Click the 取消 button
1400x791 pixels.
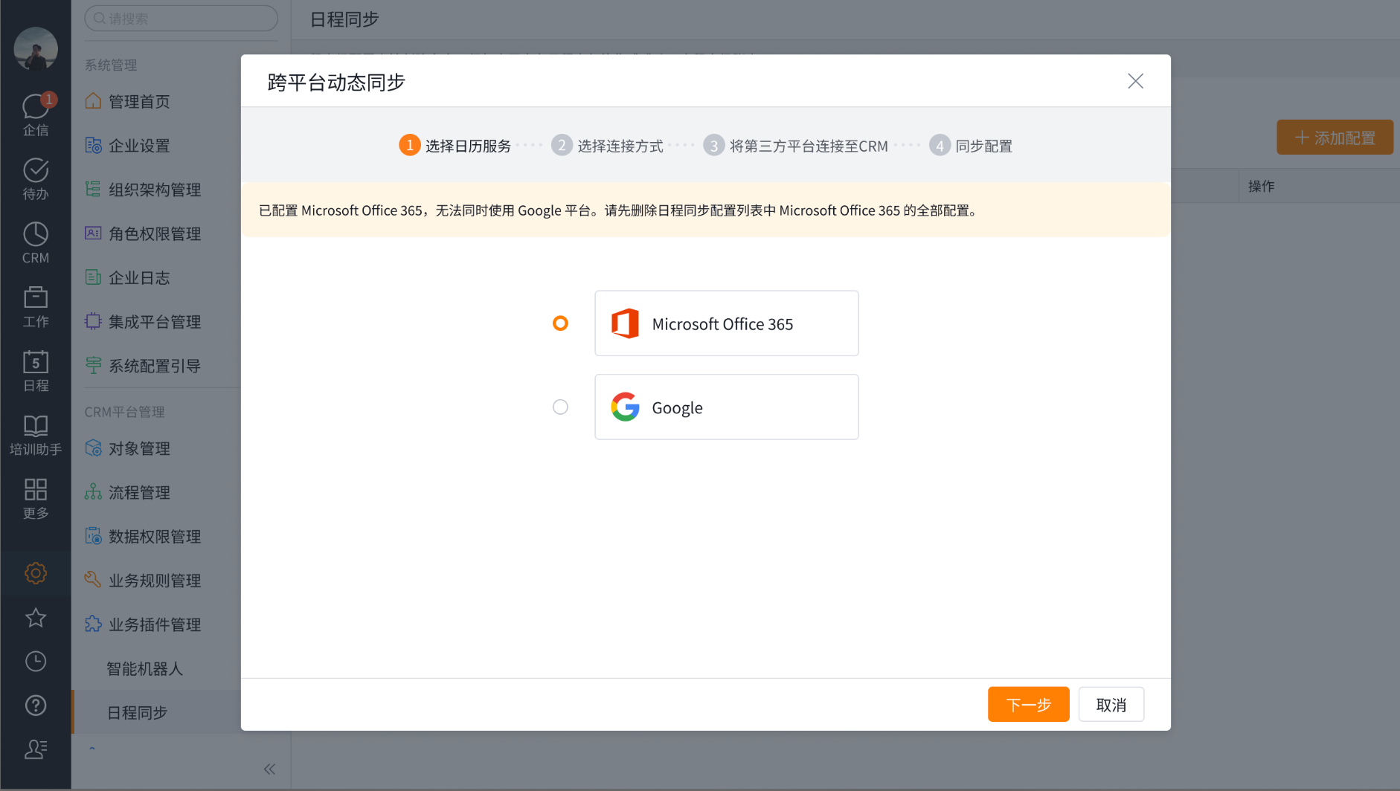(1111, 704)
